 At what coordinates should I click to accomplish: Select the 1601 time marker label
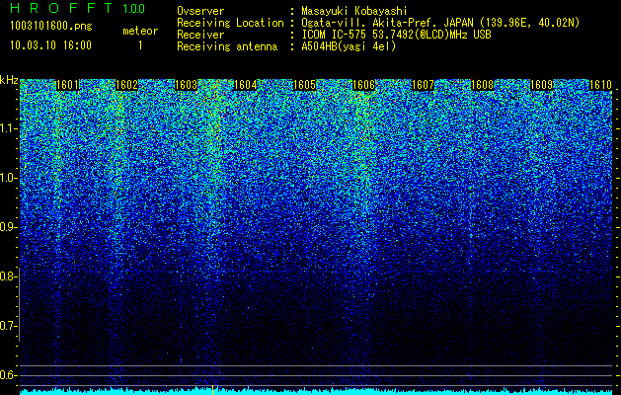[67, 85]
